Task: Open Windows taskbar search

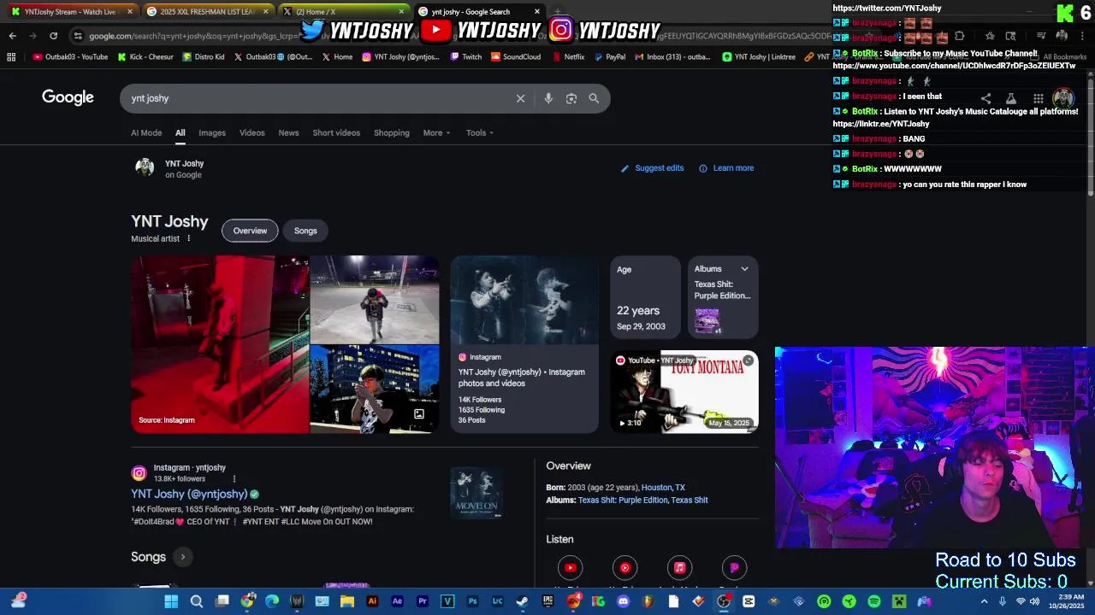Action: 196,601
